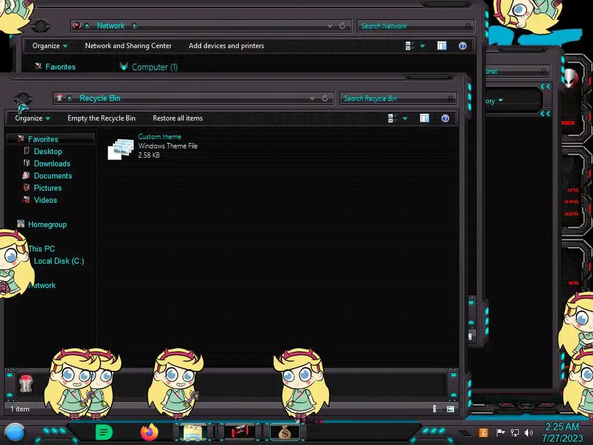This screenshot has height=445, width=593.
Task: Open the clock and date display
Action: click(562, 432)
